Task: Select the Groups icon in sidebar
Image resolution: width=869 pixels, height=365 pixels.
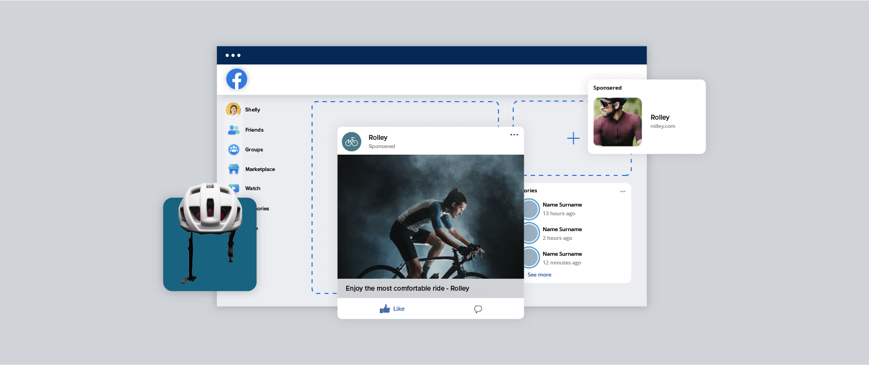Action: click(x=234, y=150)
